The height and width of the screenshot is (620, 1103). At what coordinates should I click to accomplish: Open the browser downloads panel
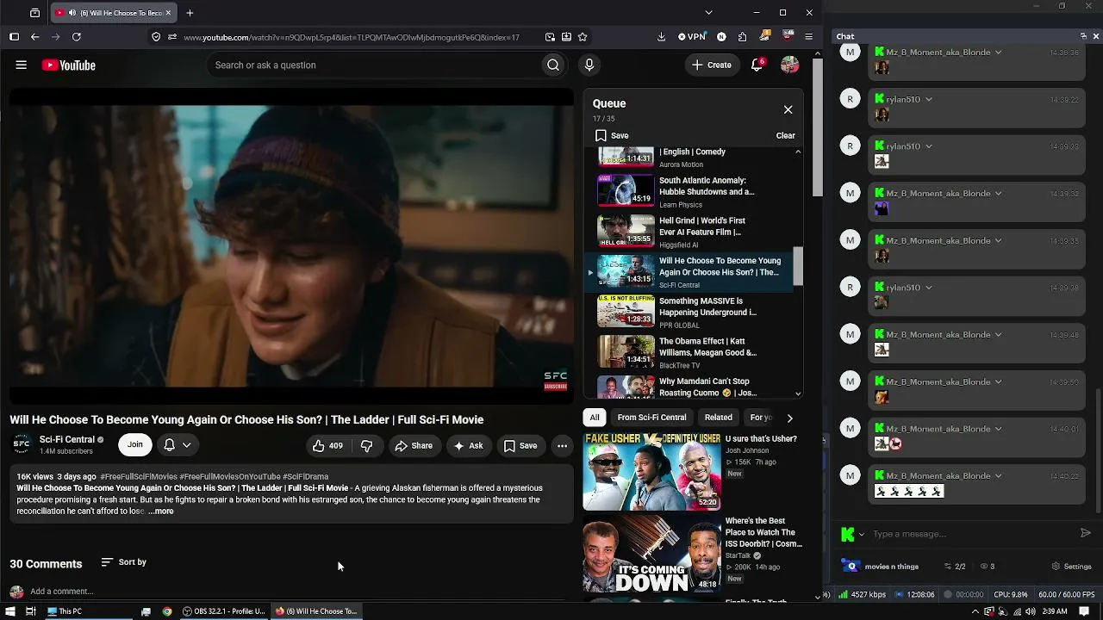coord(661,37)
